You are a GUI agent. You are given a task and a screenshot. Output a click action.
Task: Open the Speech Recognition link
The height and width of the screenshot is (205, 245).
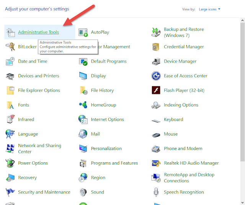(x=184, y=192)
